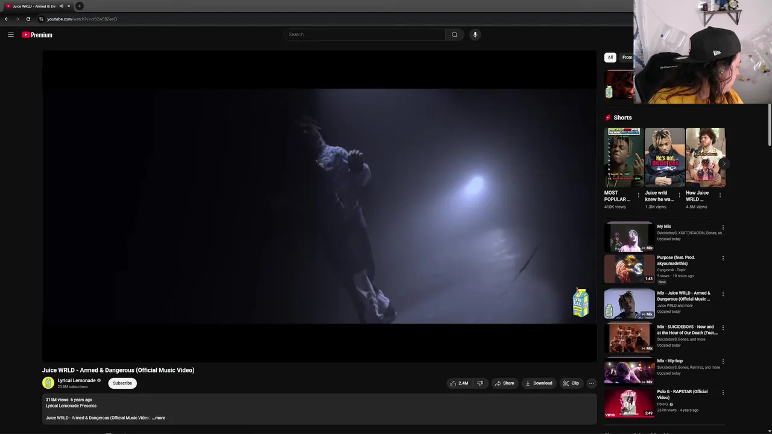Image resolution: width=772 pixels, height=434 pixels.
Task: Click the page vertical scrollbar
Action: pyautogui.click(x=770, y=124)
